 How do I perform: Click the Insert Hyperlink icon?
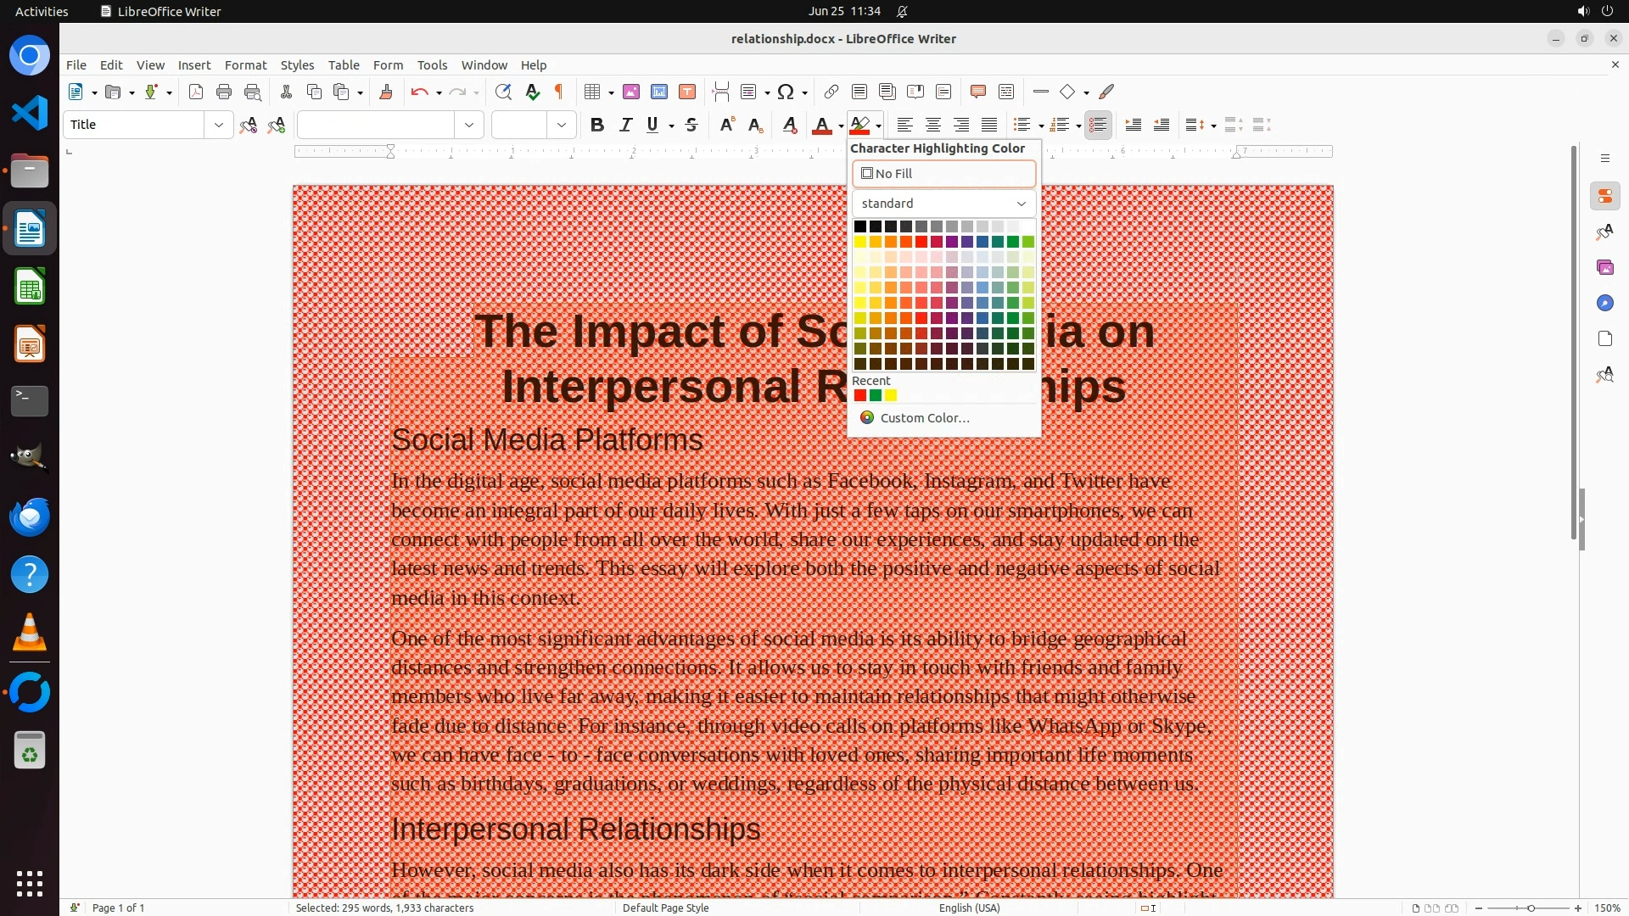pyautogui.click(x=831, y=92)
